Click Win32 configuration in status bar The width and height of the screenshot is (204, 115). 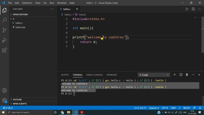(186, 108)
